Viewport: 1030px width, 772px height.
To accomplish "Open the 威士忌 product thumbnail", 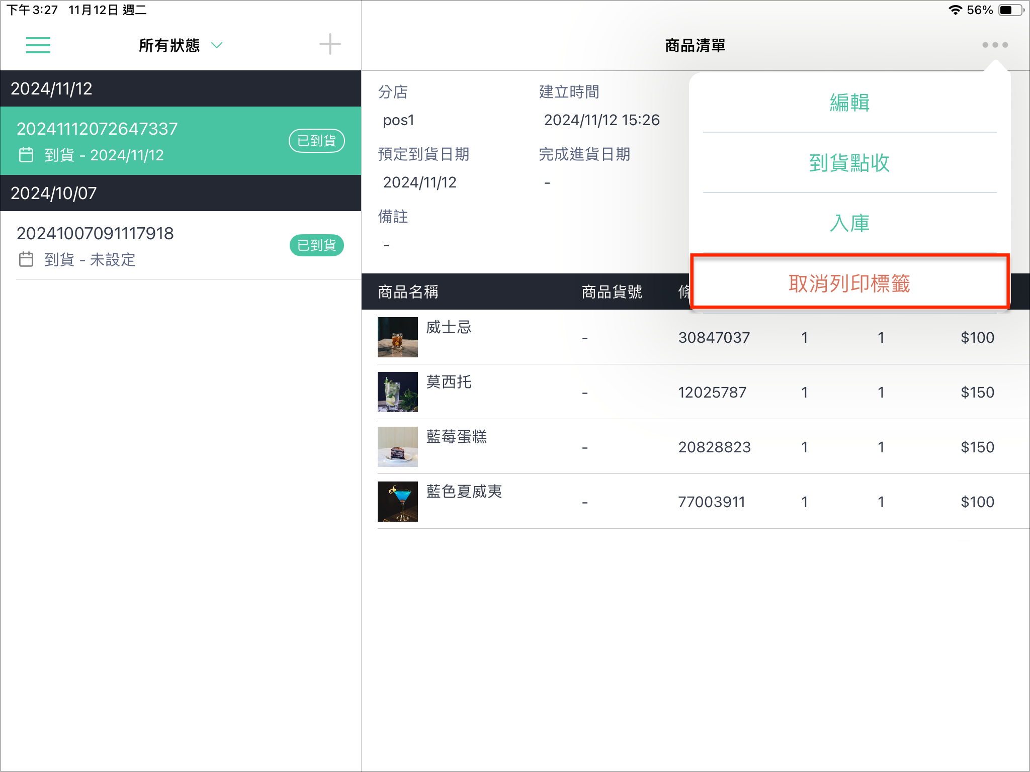I will point(398,337).
